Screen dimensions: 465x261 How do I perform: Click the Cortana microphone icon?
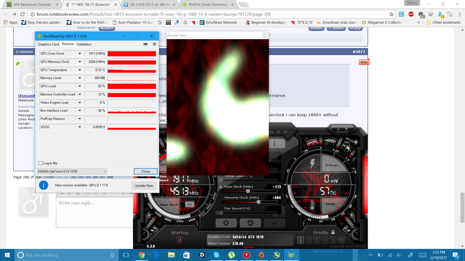coord(113,255)
